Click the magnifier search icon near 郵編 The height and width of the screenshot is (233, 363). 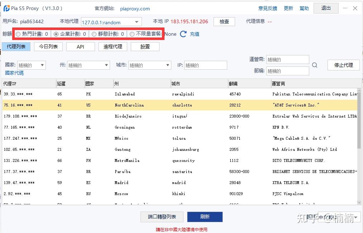click(315, 65)
